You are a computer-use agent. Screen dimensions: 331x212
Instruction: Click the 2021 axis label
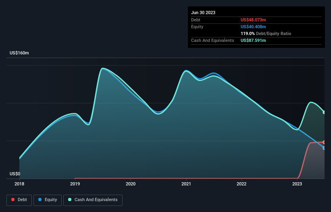(186, 184)
